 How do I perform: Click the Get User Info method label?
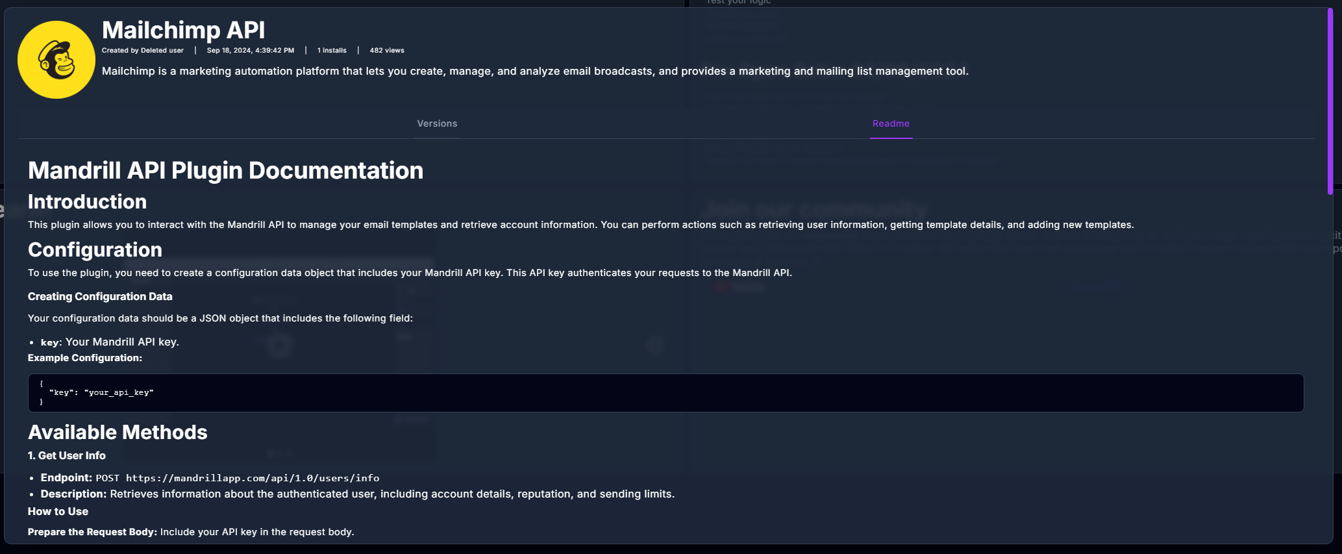coord(67,455)
